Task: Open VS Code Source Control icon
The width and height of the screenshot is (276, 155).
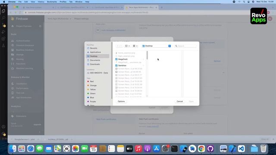Action: pos(3,25)
